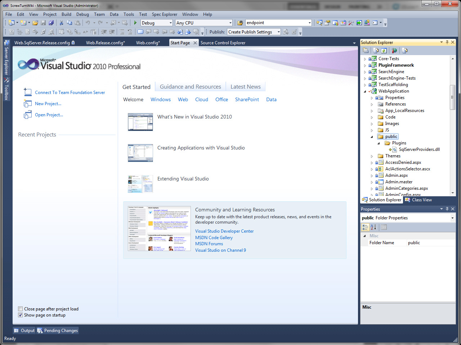
Task: Collapse the WebApplication project node
Action: [x=365, y=91]
